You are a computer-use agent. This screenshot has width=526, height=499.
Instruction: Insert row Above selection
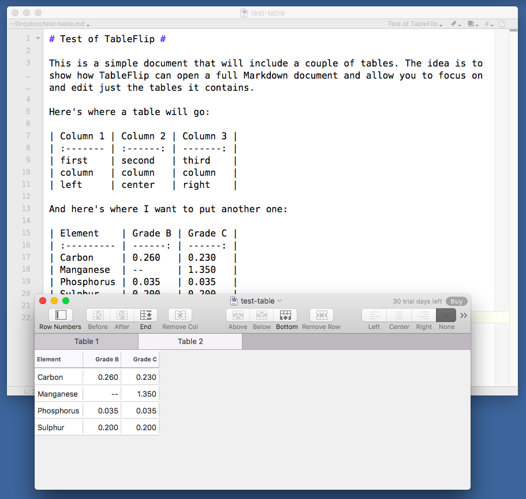point(238,315)
